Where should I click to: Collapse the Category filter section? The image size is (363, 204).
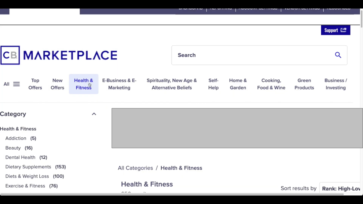tap(94, 114)
